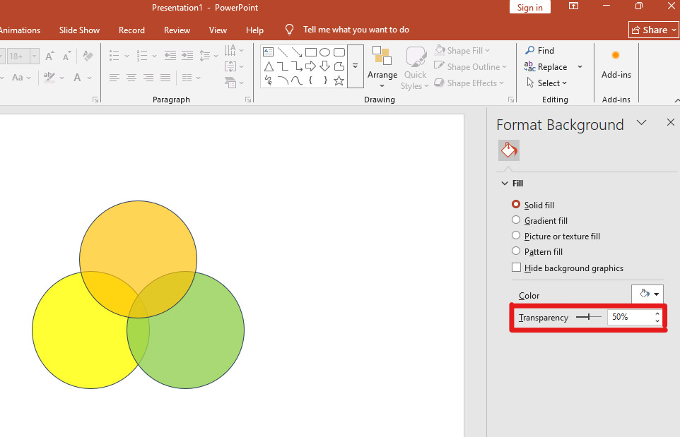The width and height of the screenshot is (680, 437).
Task: Pick the Oval shape from shapes gallery
Action: pyautogui.click(x=324, y=52)
